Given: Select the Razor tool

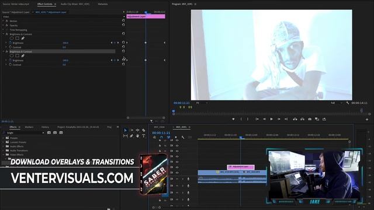Looking at the screenshot, I should tap(144, 130).
